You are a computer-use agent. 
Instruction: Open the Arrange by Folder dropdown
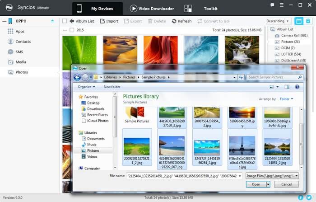click(286, 99)
